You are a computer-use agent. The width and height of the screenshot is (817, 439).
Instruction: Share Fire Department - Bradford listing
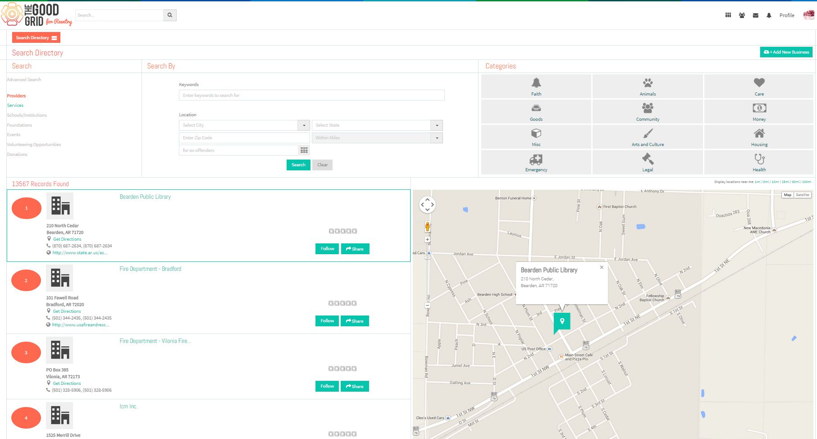[x=355, y=321]
